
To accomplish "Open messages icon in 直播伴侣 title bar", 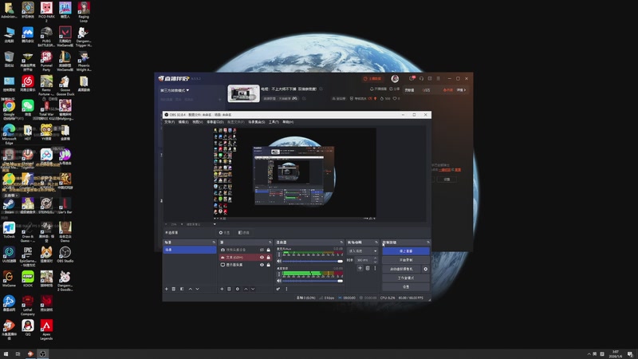I will [x=412, y=78].
